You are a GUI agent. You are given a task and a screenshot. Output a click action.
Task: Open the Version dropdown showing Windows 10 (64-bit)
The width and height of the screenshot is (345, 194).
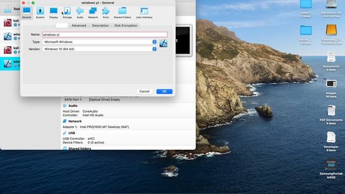pyautogui.click(x=100, y=49)
